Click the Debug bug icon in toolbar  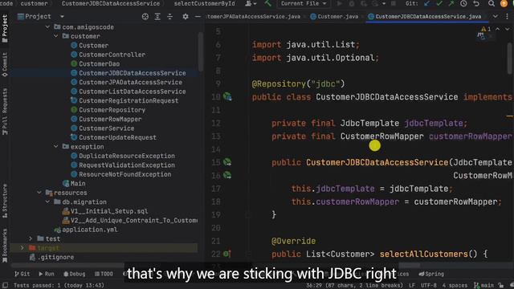click(x=352, y=3)
